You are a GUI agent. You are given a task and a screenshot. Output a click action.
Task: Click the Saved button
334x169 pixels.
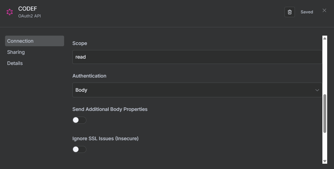[x=306, y=12]
